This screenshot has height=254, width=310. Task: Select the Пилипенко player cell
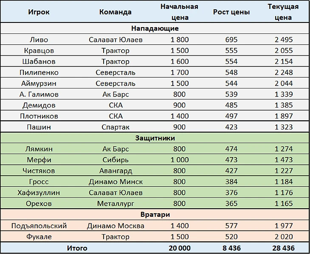[39, 72]
